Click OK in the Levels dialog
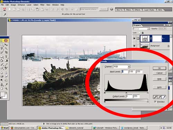 (x=160, y=68)
